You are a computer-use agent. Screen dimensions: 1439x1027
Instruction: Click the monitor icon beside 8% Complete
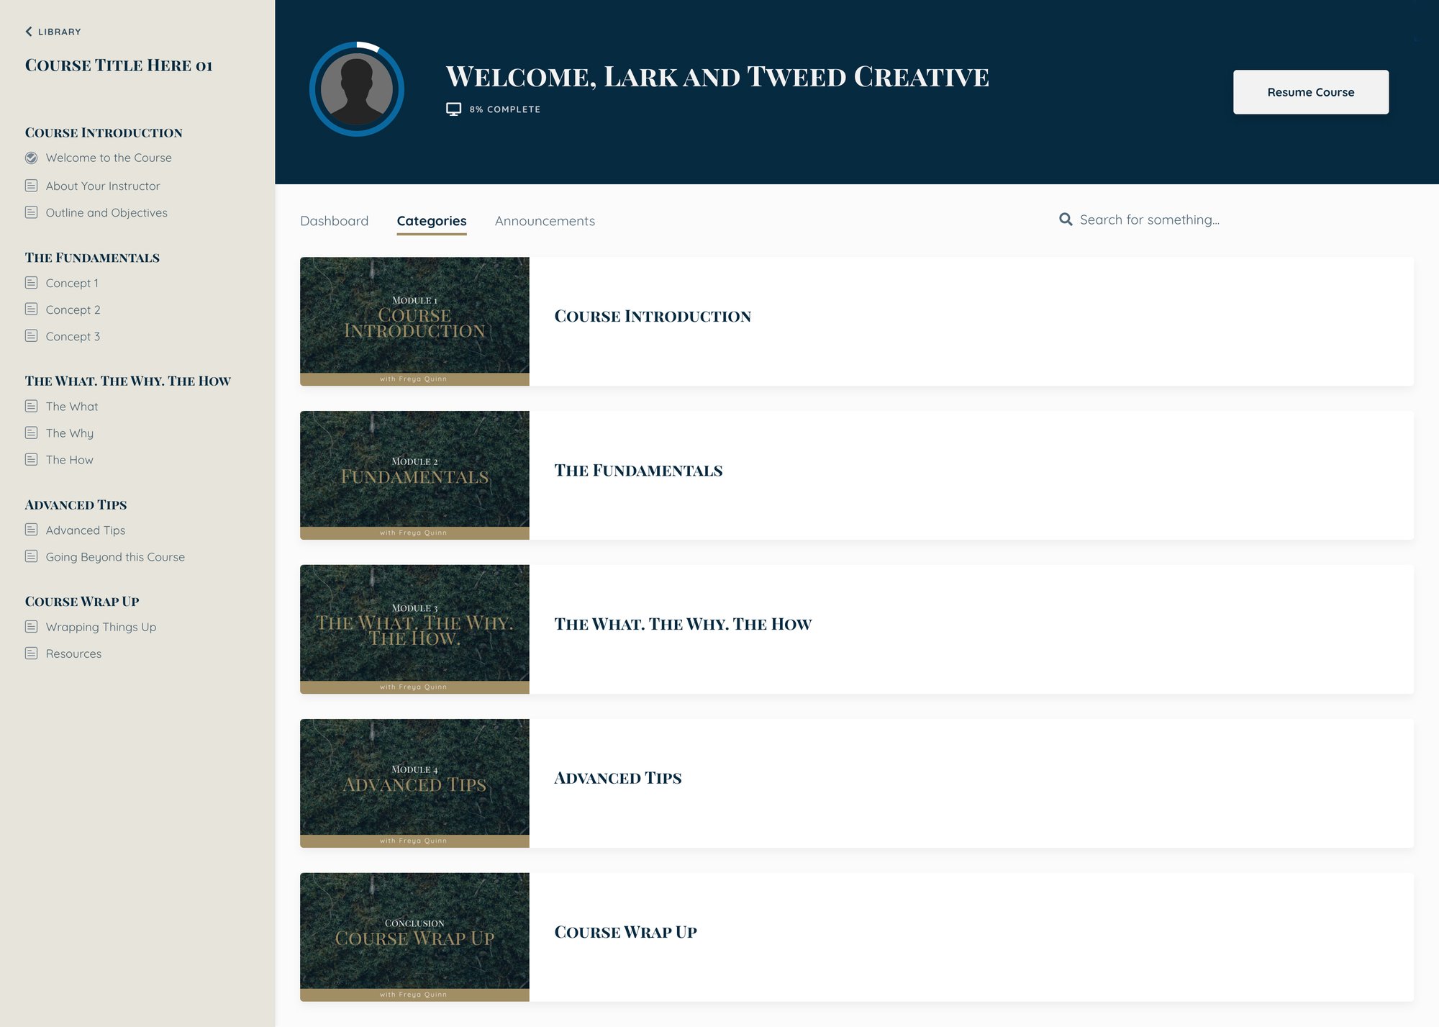453,109
